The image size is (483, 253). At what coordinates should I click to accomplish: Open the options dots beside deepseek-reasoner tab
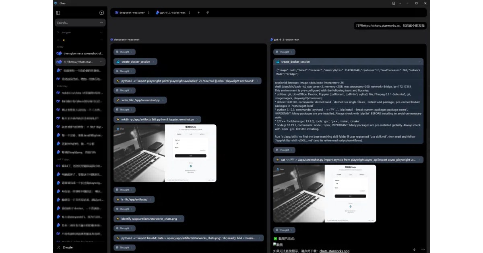click(x=149, y=12)
